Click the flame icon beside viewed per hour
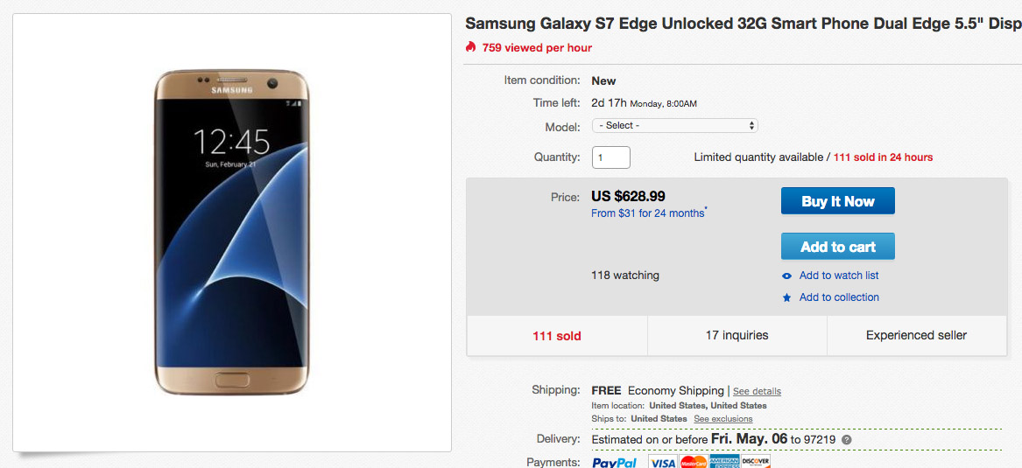The image size is (1022, 468). pyautogui.click(x=471, y=47)
